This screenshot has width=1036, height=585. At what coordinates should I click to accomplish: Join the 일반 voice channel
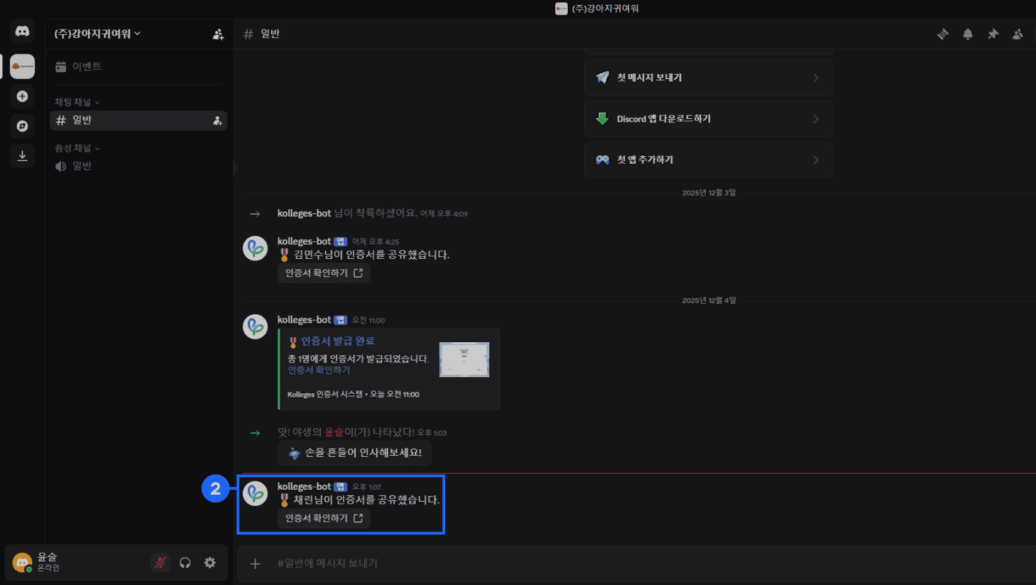tap(139, 166)
